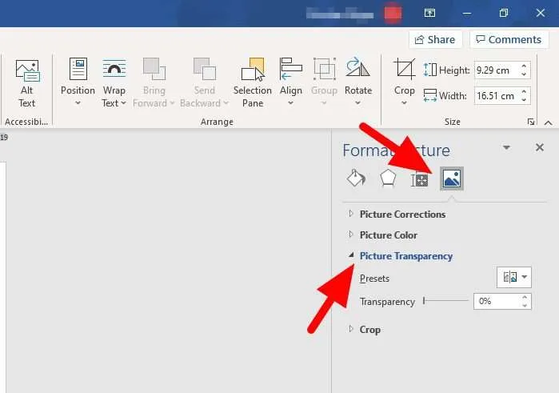Image resolution: width=559 pixels, height=393 pixels.
Task: Increase transparency with the up arrow
Action: tap(525, 297)
